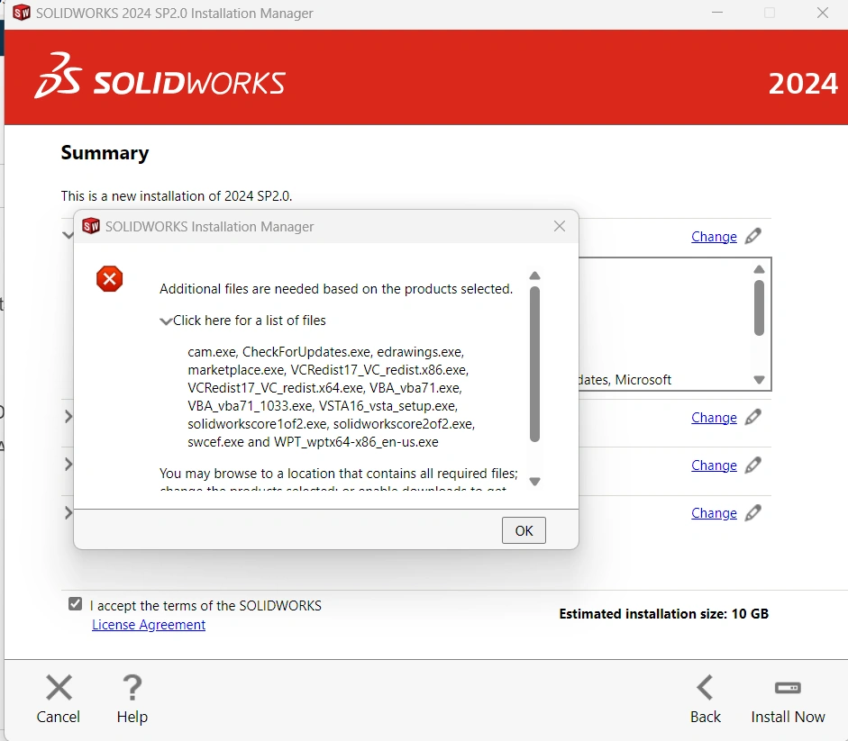Click pencil icon beside first Change link
Image resolution: width=848 pixels, height=741 pixels.
coord(752,236)
